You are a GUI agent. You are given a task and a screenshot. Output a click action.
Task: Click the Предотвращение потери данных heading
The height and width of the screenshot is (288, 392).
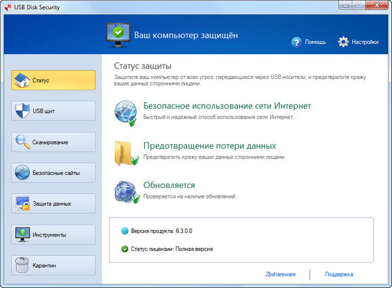(209, 146)
